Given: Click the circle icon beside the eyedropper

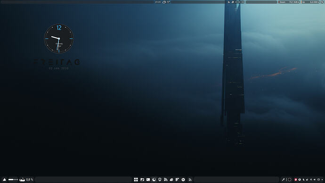Looking at the screenshot, I should (x=290, y=180).
